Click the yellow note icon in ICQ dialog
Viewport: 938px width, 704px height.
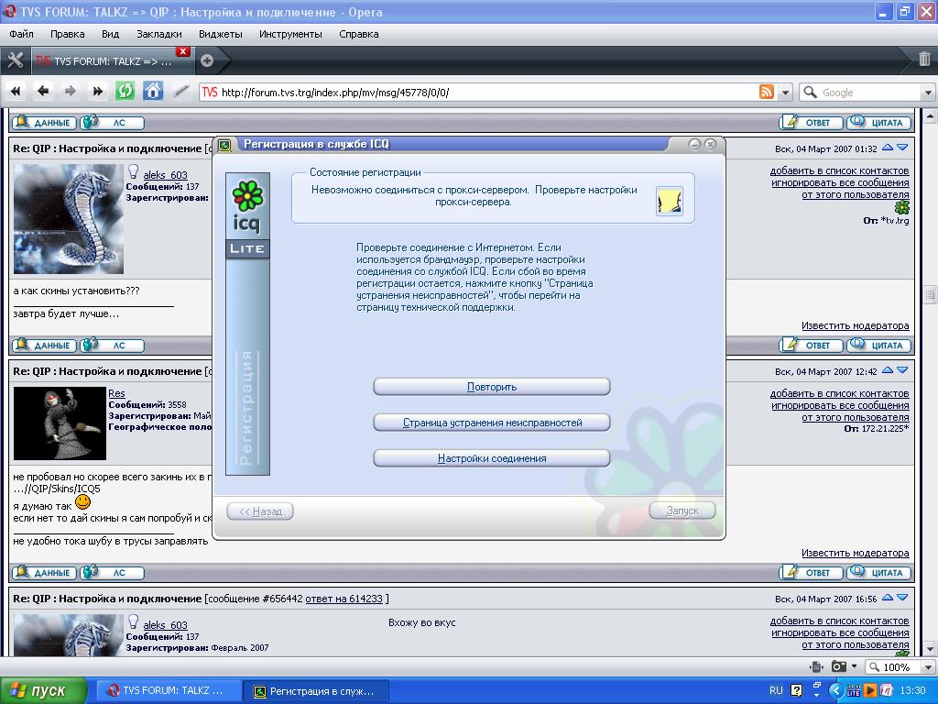coord(670,201)
